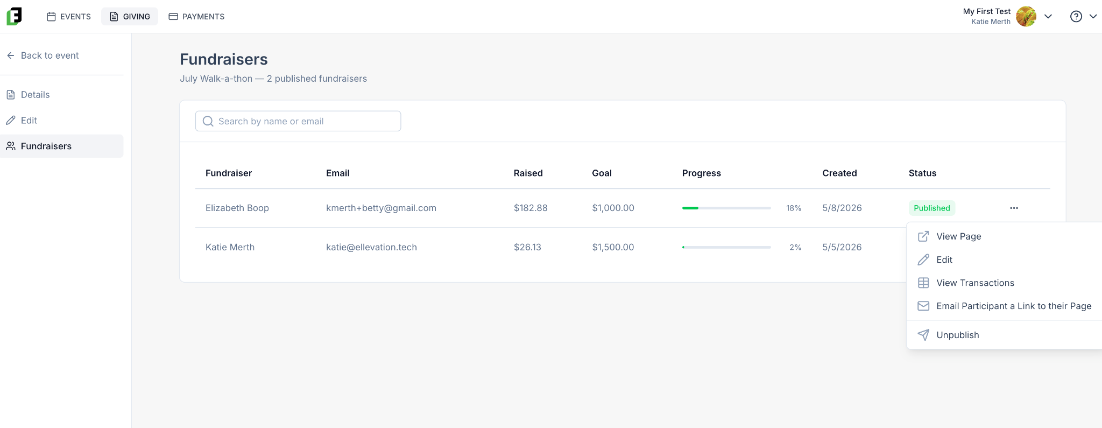1102x428 pixels.
Task: Open the help question mark icon
Action: [x=1076, y=16]
